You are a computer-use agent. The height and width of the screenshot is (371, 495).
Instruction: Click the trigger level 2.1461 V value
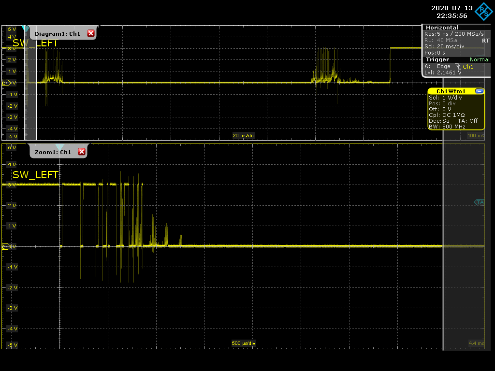[448, 72]
